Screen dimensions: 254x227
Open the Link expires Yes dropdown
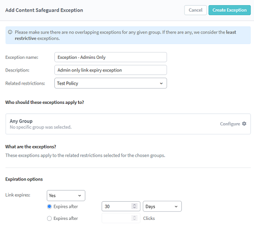66,196
